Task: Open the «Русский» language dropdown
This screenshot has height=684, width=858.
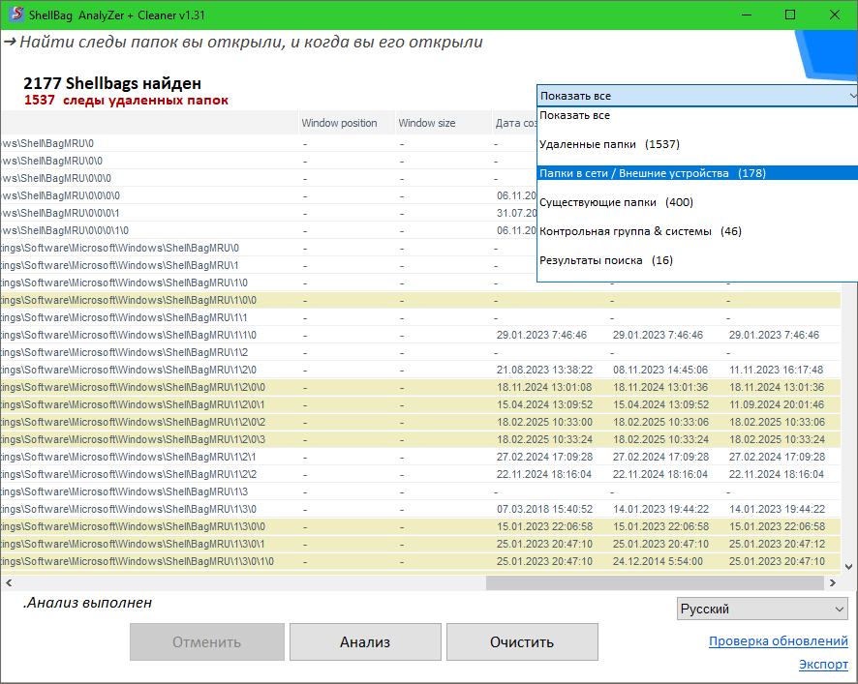Action: click(x=762, y=609)
